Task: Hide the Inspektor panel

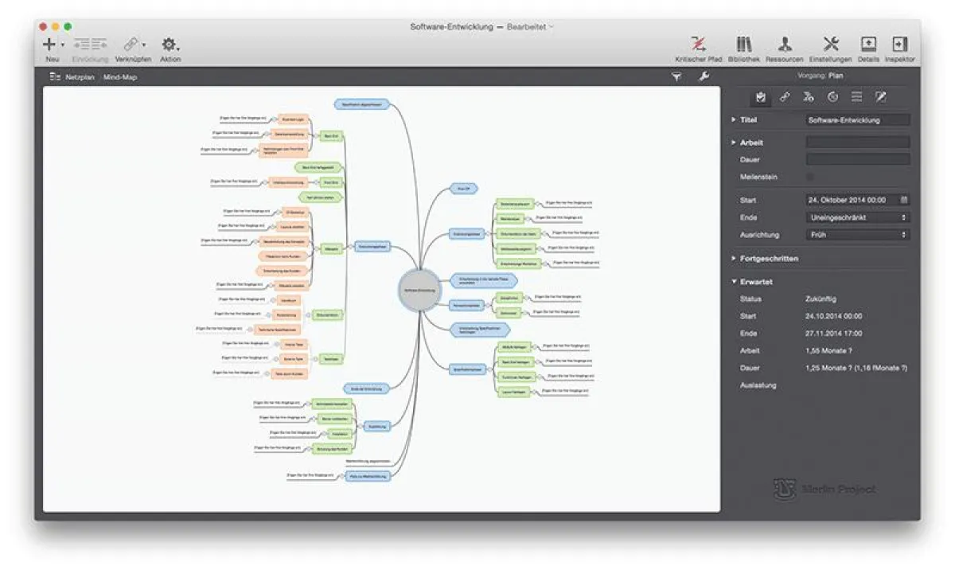Action: (x=900, y=44)
